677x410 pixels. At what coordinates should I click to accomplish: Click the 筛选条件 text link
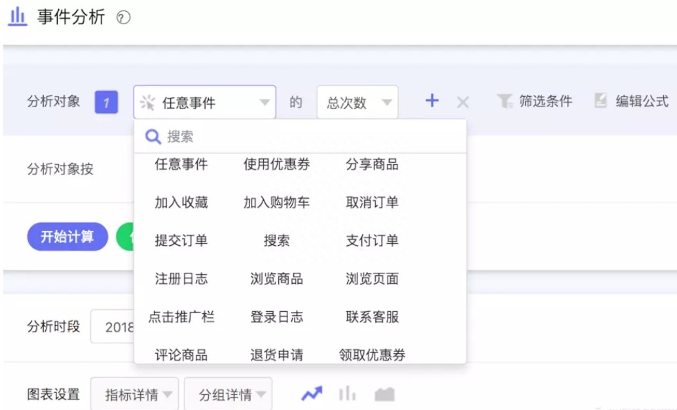[546, 101]
